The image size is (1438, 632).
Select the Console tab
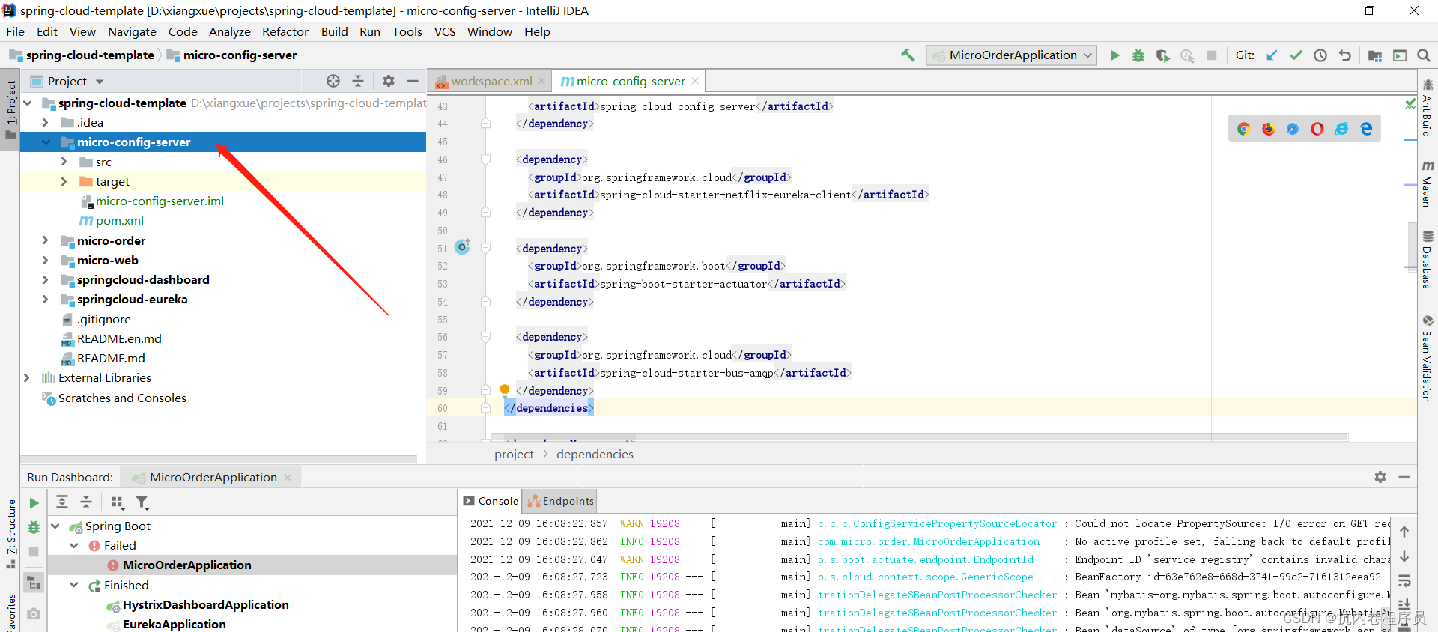tap(491, 501)
